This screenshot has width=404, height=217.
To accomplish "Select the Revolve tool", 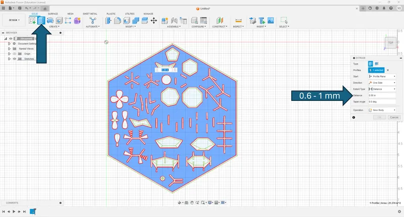I will coord(50,20).
